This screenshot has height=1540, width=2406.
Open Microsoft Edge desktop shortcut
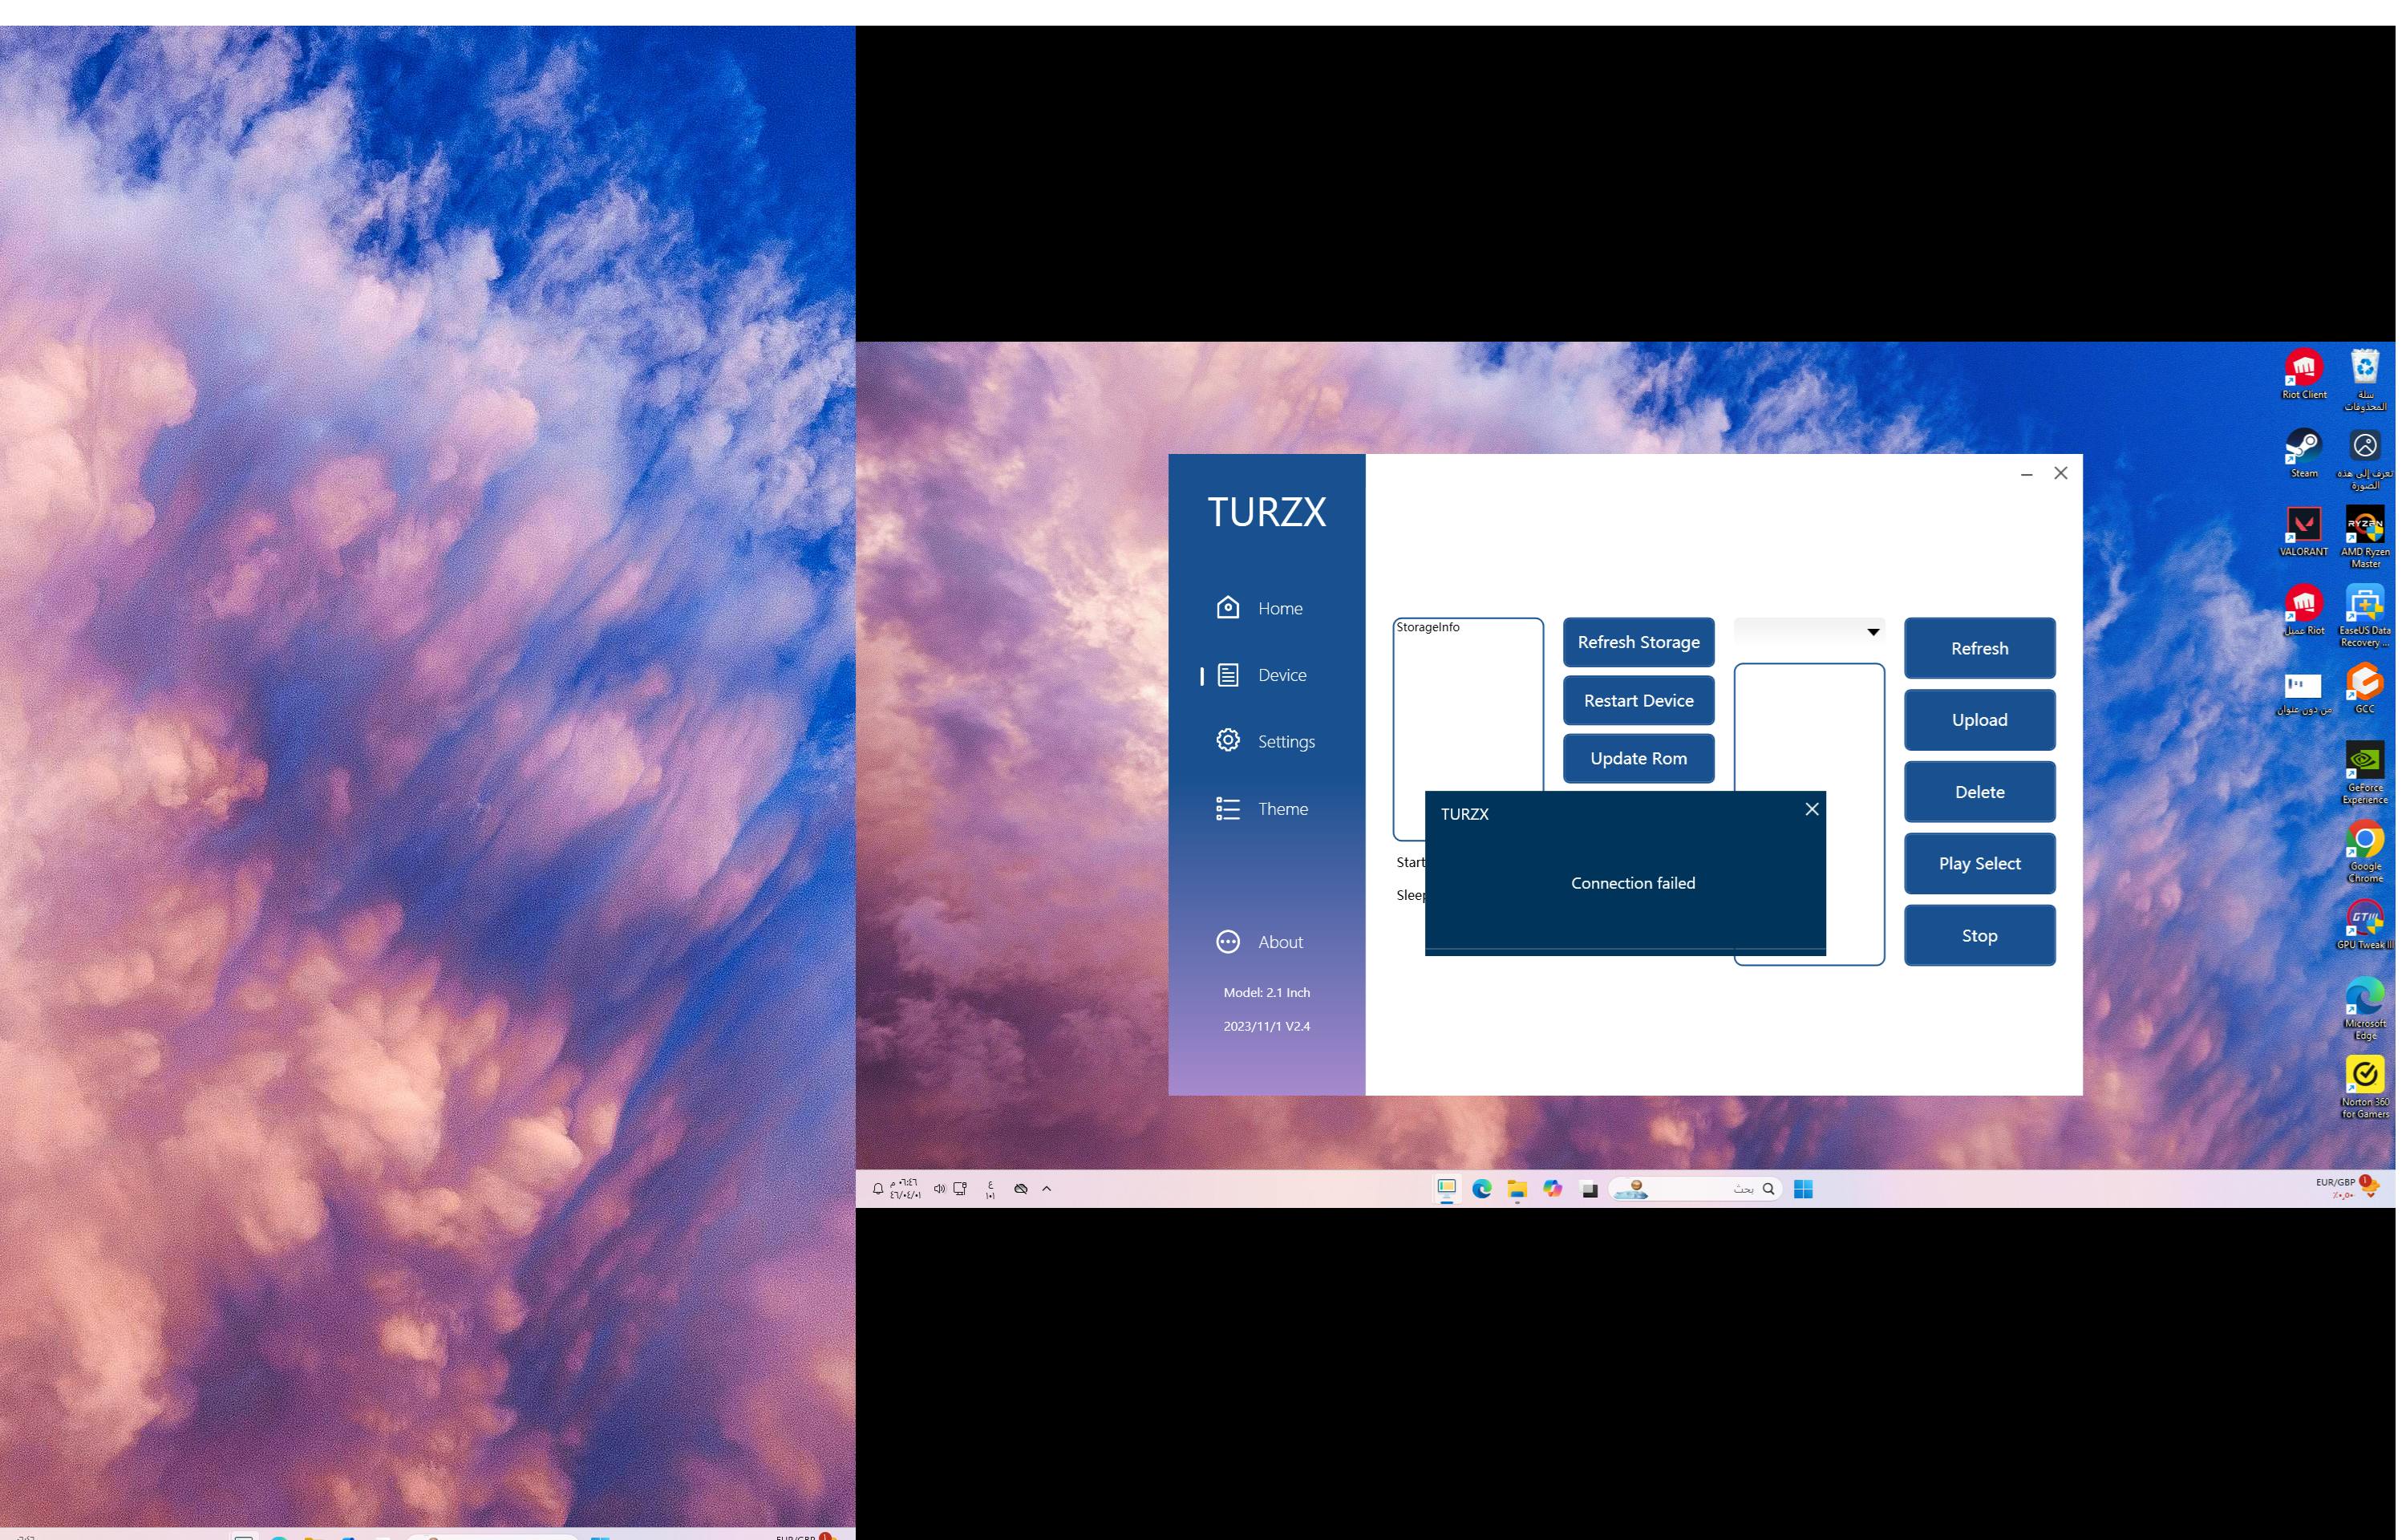[x=2364, y=1009]
